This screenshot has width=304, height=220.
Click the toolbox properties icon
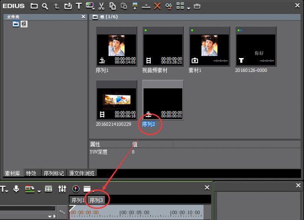pos(197,6)
